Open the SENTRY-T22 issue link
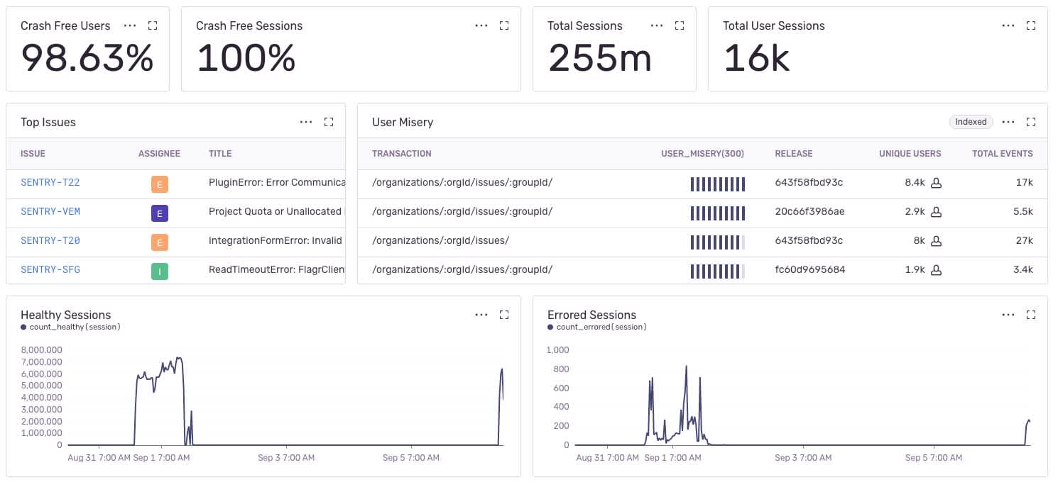 pos(50,183)
